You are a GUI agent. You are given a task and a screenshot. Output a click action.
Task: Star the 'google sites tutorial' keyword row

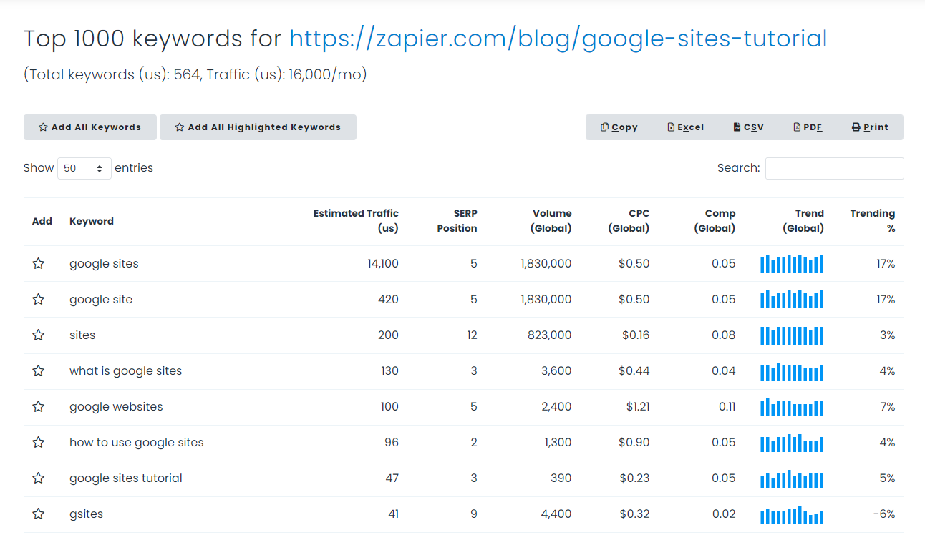click(x=39, y=478)
